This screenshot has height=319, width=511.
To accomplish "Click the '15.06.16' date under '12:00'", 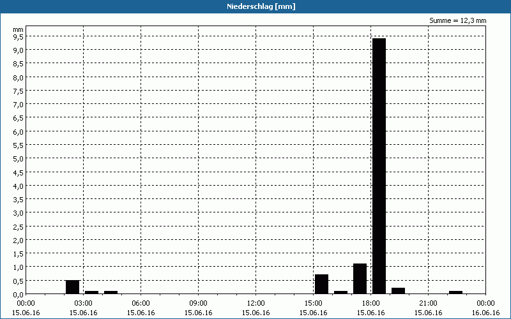I will pos(256,313).
